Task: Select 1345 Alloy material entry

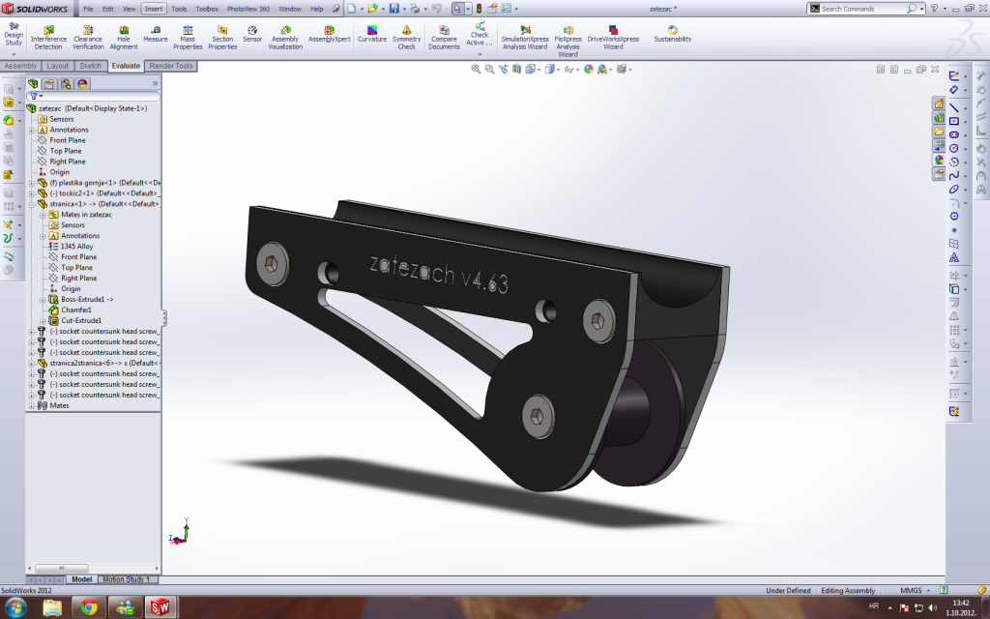Action: coord(76,247)
